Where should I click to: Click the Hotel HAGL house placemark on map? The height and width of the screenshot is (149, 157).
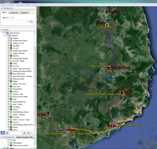(107, 24)
